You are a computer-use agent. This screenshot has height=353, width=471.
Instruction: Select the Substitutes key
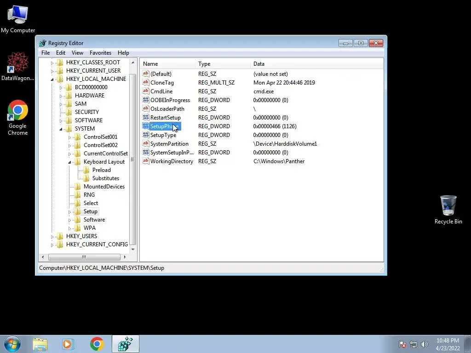(x=106, y=178)
